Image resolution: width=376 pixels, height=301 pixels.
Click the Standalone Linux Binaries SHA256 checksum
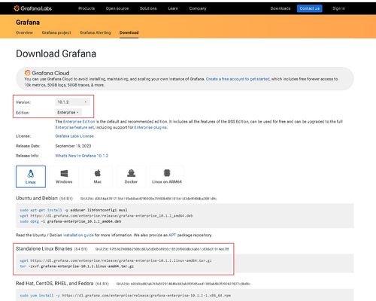[162, 249]
